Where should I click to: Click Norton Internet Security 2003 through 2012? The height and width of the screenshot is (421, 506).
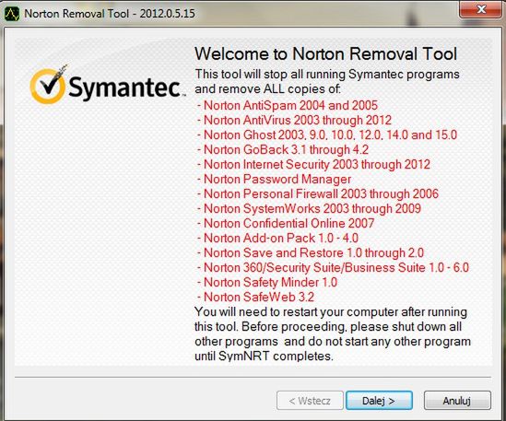point(313,165)
